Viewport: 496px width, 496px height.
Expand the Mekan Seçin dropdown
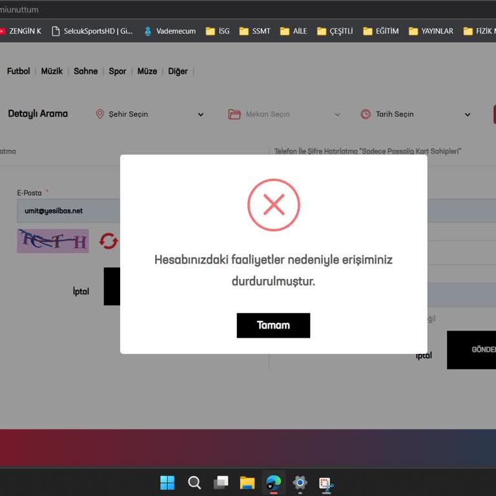284,114
